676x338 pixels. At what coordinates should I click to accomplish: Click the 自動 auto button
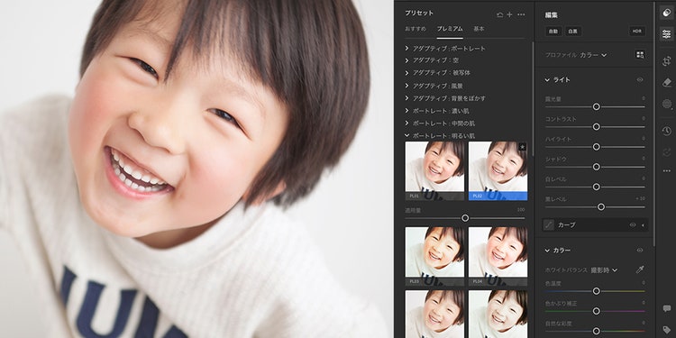553,31
